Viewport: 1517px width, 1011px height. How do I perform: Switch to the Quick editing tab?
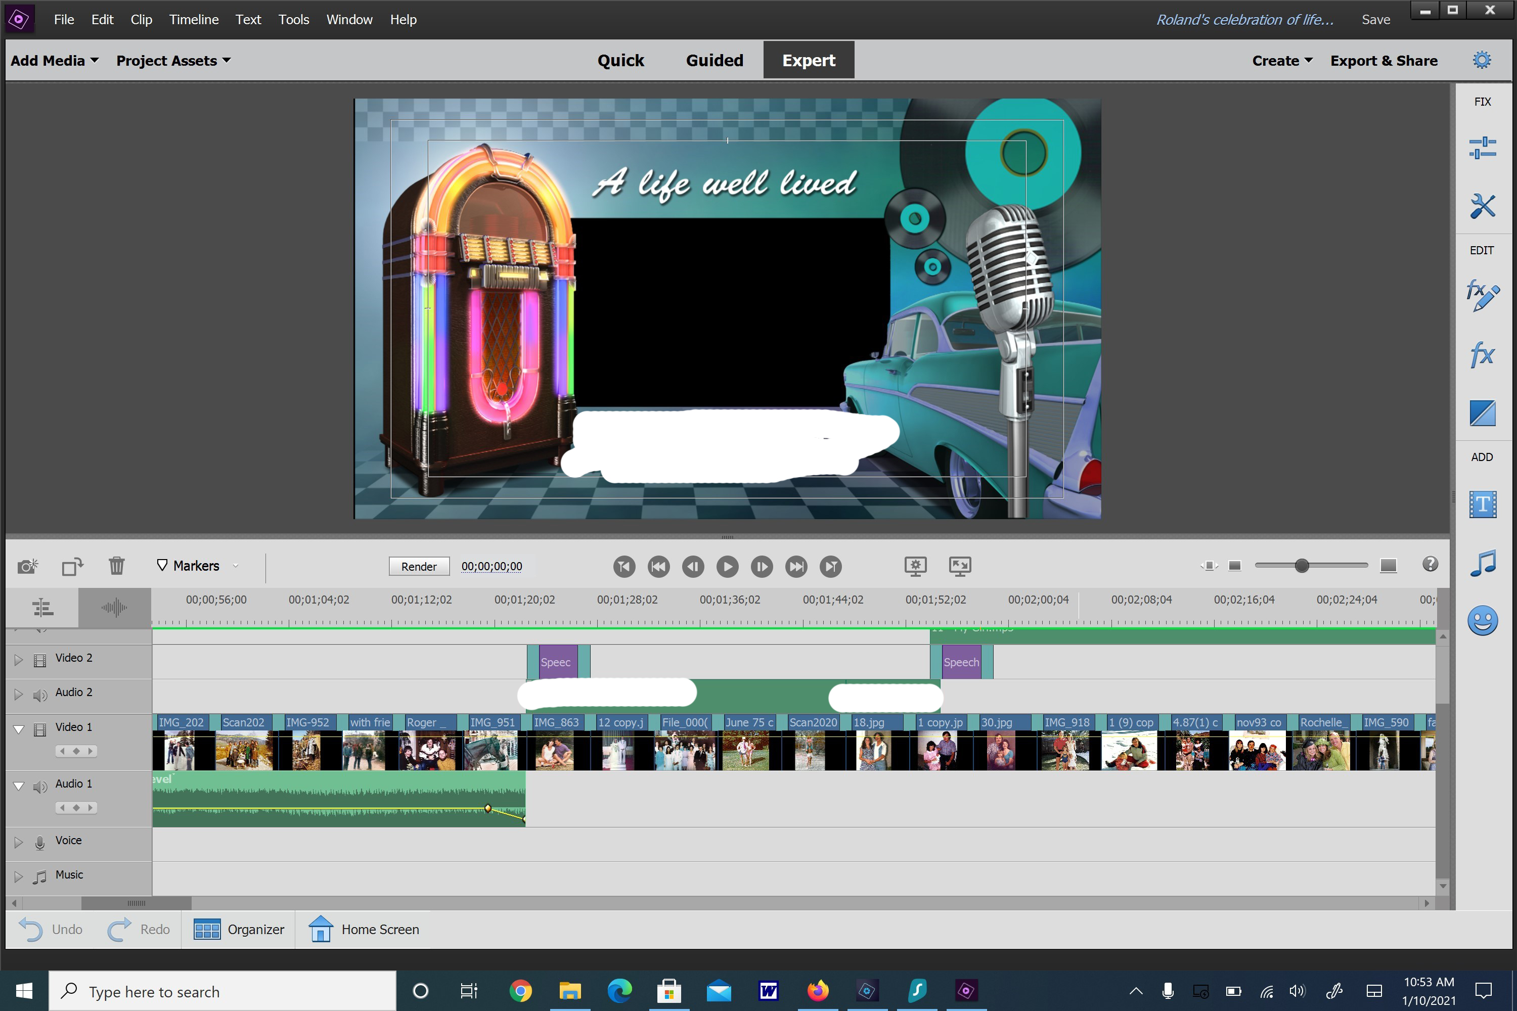coord(620,60)
